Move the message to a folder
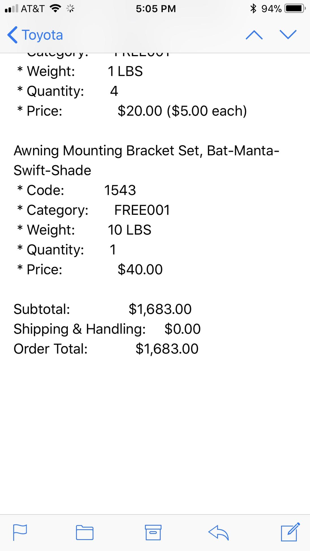The image size is (310, 551). tap(85, 533)
